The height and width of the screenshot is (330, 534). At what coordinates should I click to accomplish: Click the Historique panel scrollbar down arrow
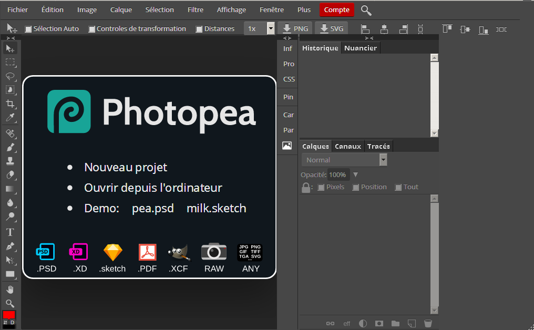click(x=434, y=133)
